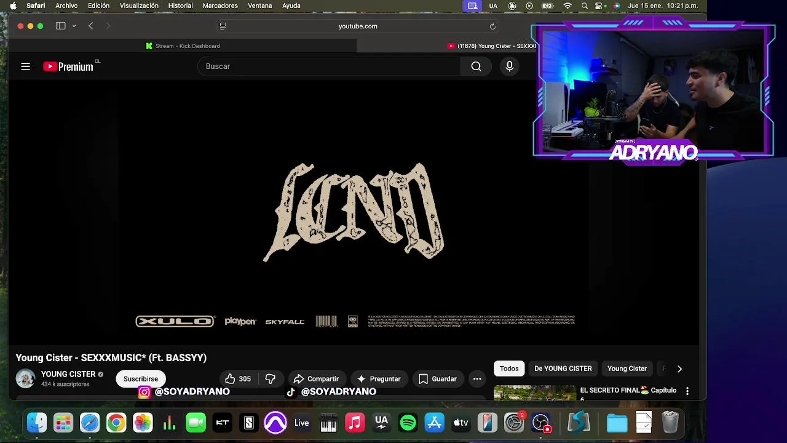Select the Young Cister filter chip

[627, 369]
